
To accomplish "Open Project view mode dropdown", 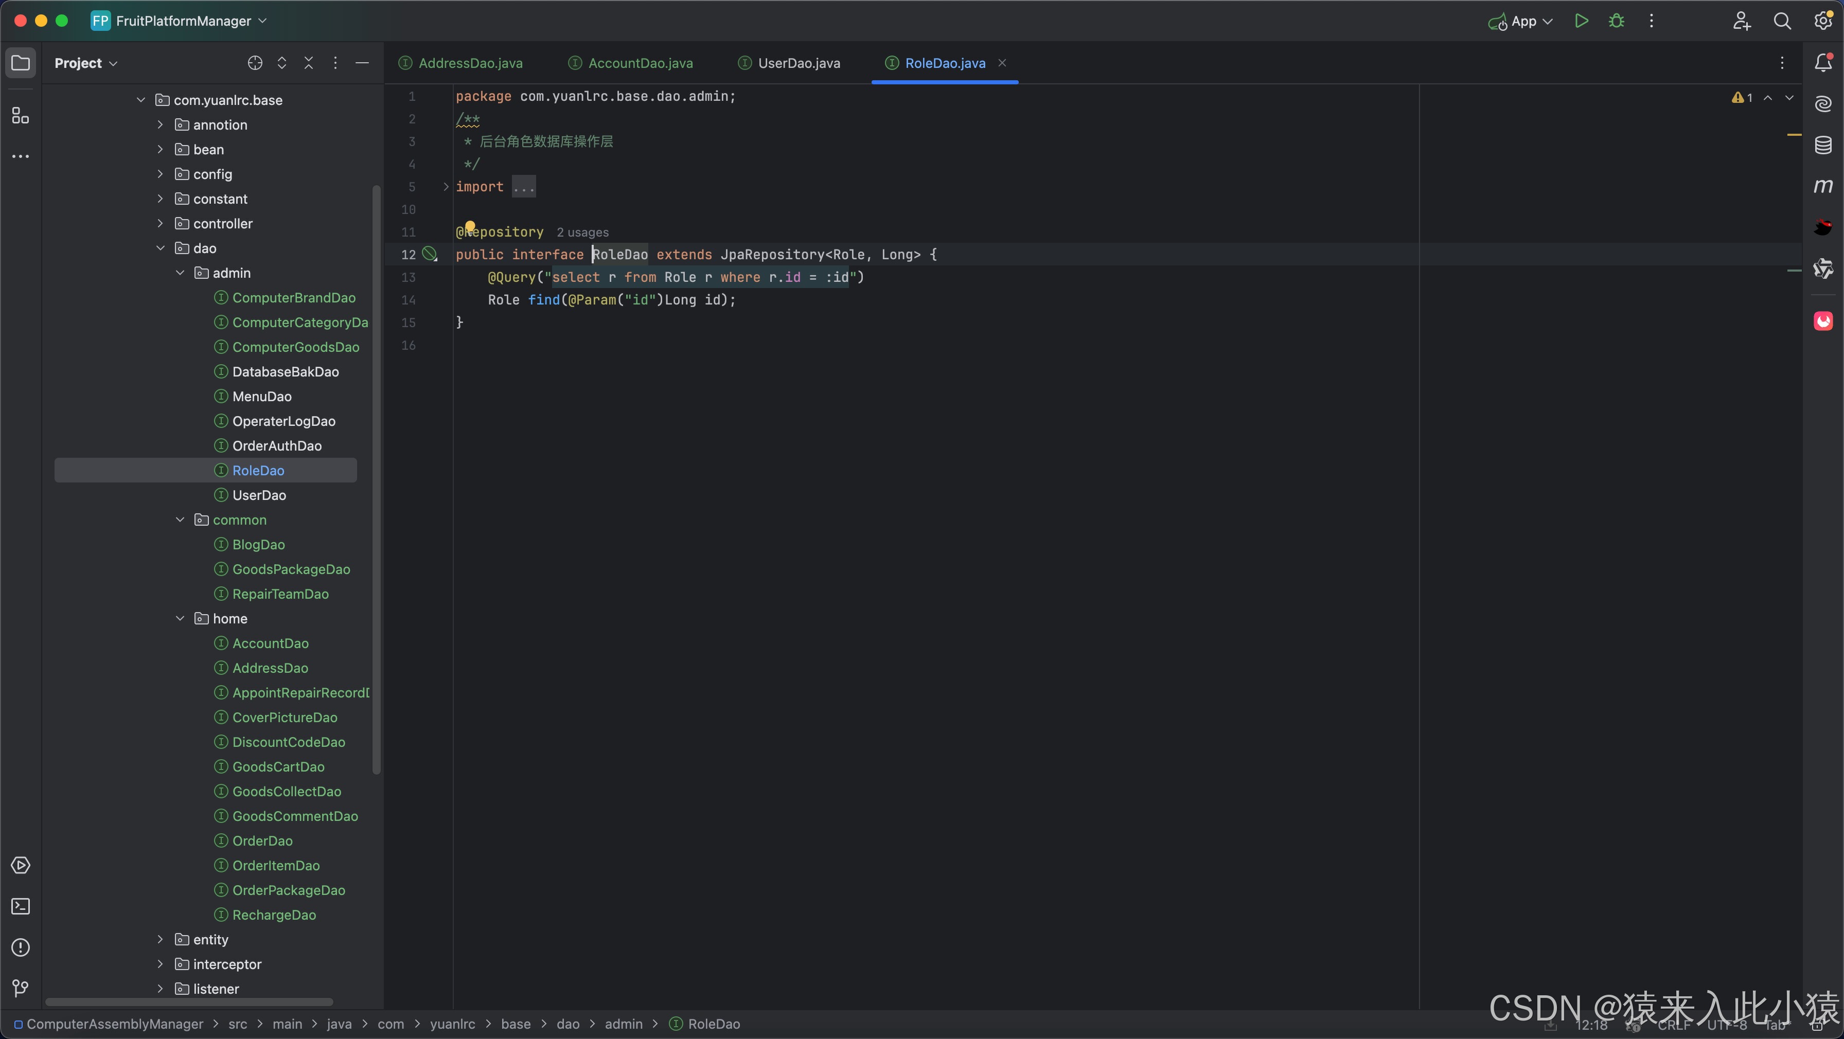I will click(x=86, y=63).
